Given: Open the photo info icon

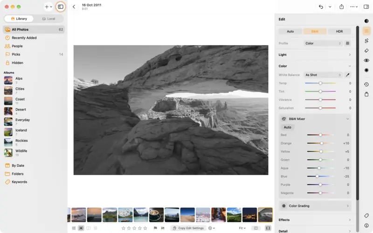Looking at the screenshot, I should [x=366, y=226].
